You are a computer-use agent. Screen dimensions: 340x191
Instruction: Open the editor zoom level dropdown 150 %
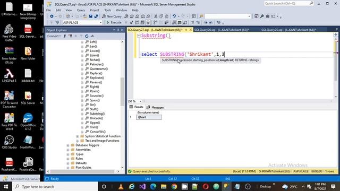[140, 101]
